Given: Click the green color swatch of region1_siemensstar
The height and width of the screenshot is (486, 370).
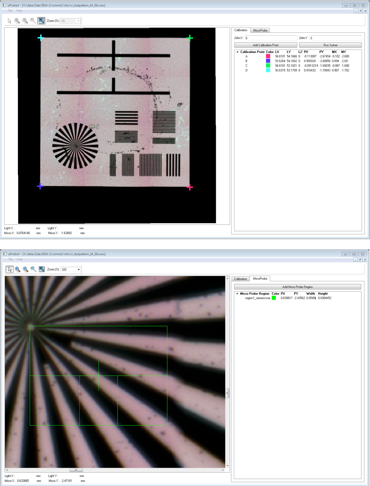Looking at the screenshot, I should click(x=274, y=298).
